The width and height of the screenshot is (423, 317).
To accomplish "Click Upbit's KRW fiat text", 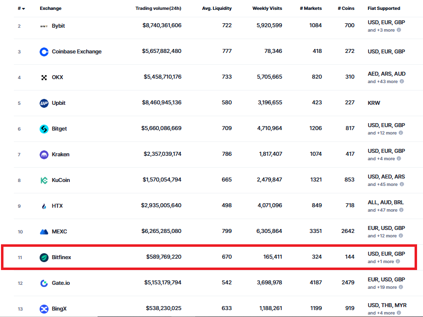I will (373, 103).
